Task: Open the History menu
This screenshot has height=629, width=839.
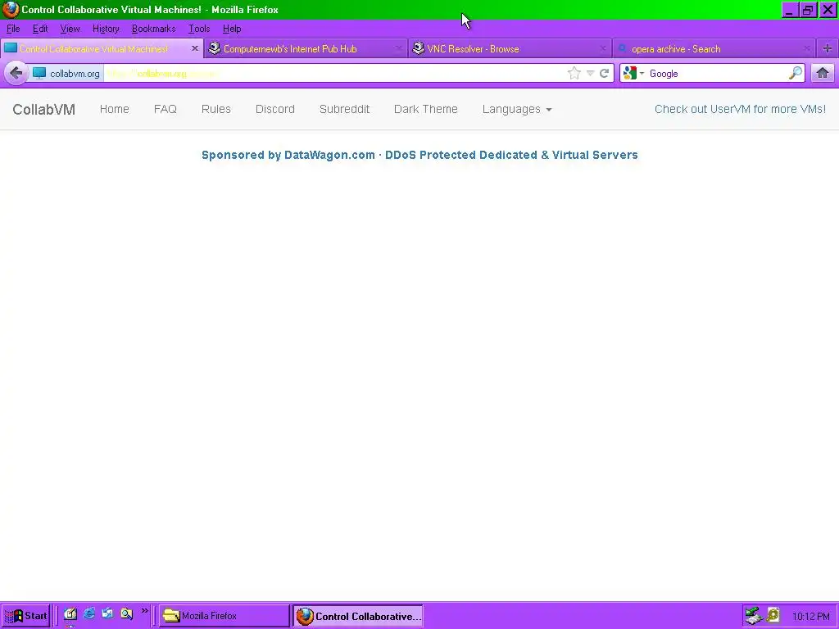Action: point(106,29)
